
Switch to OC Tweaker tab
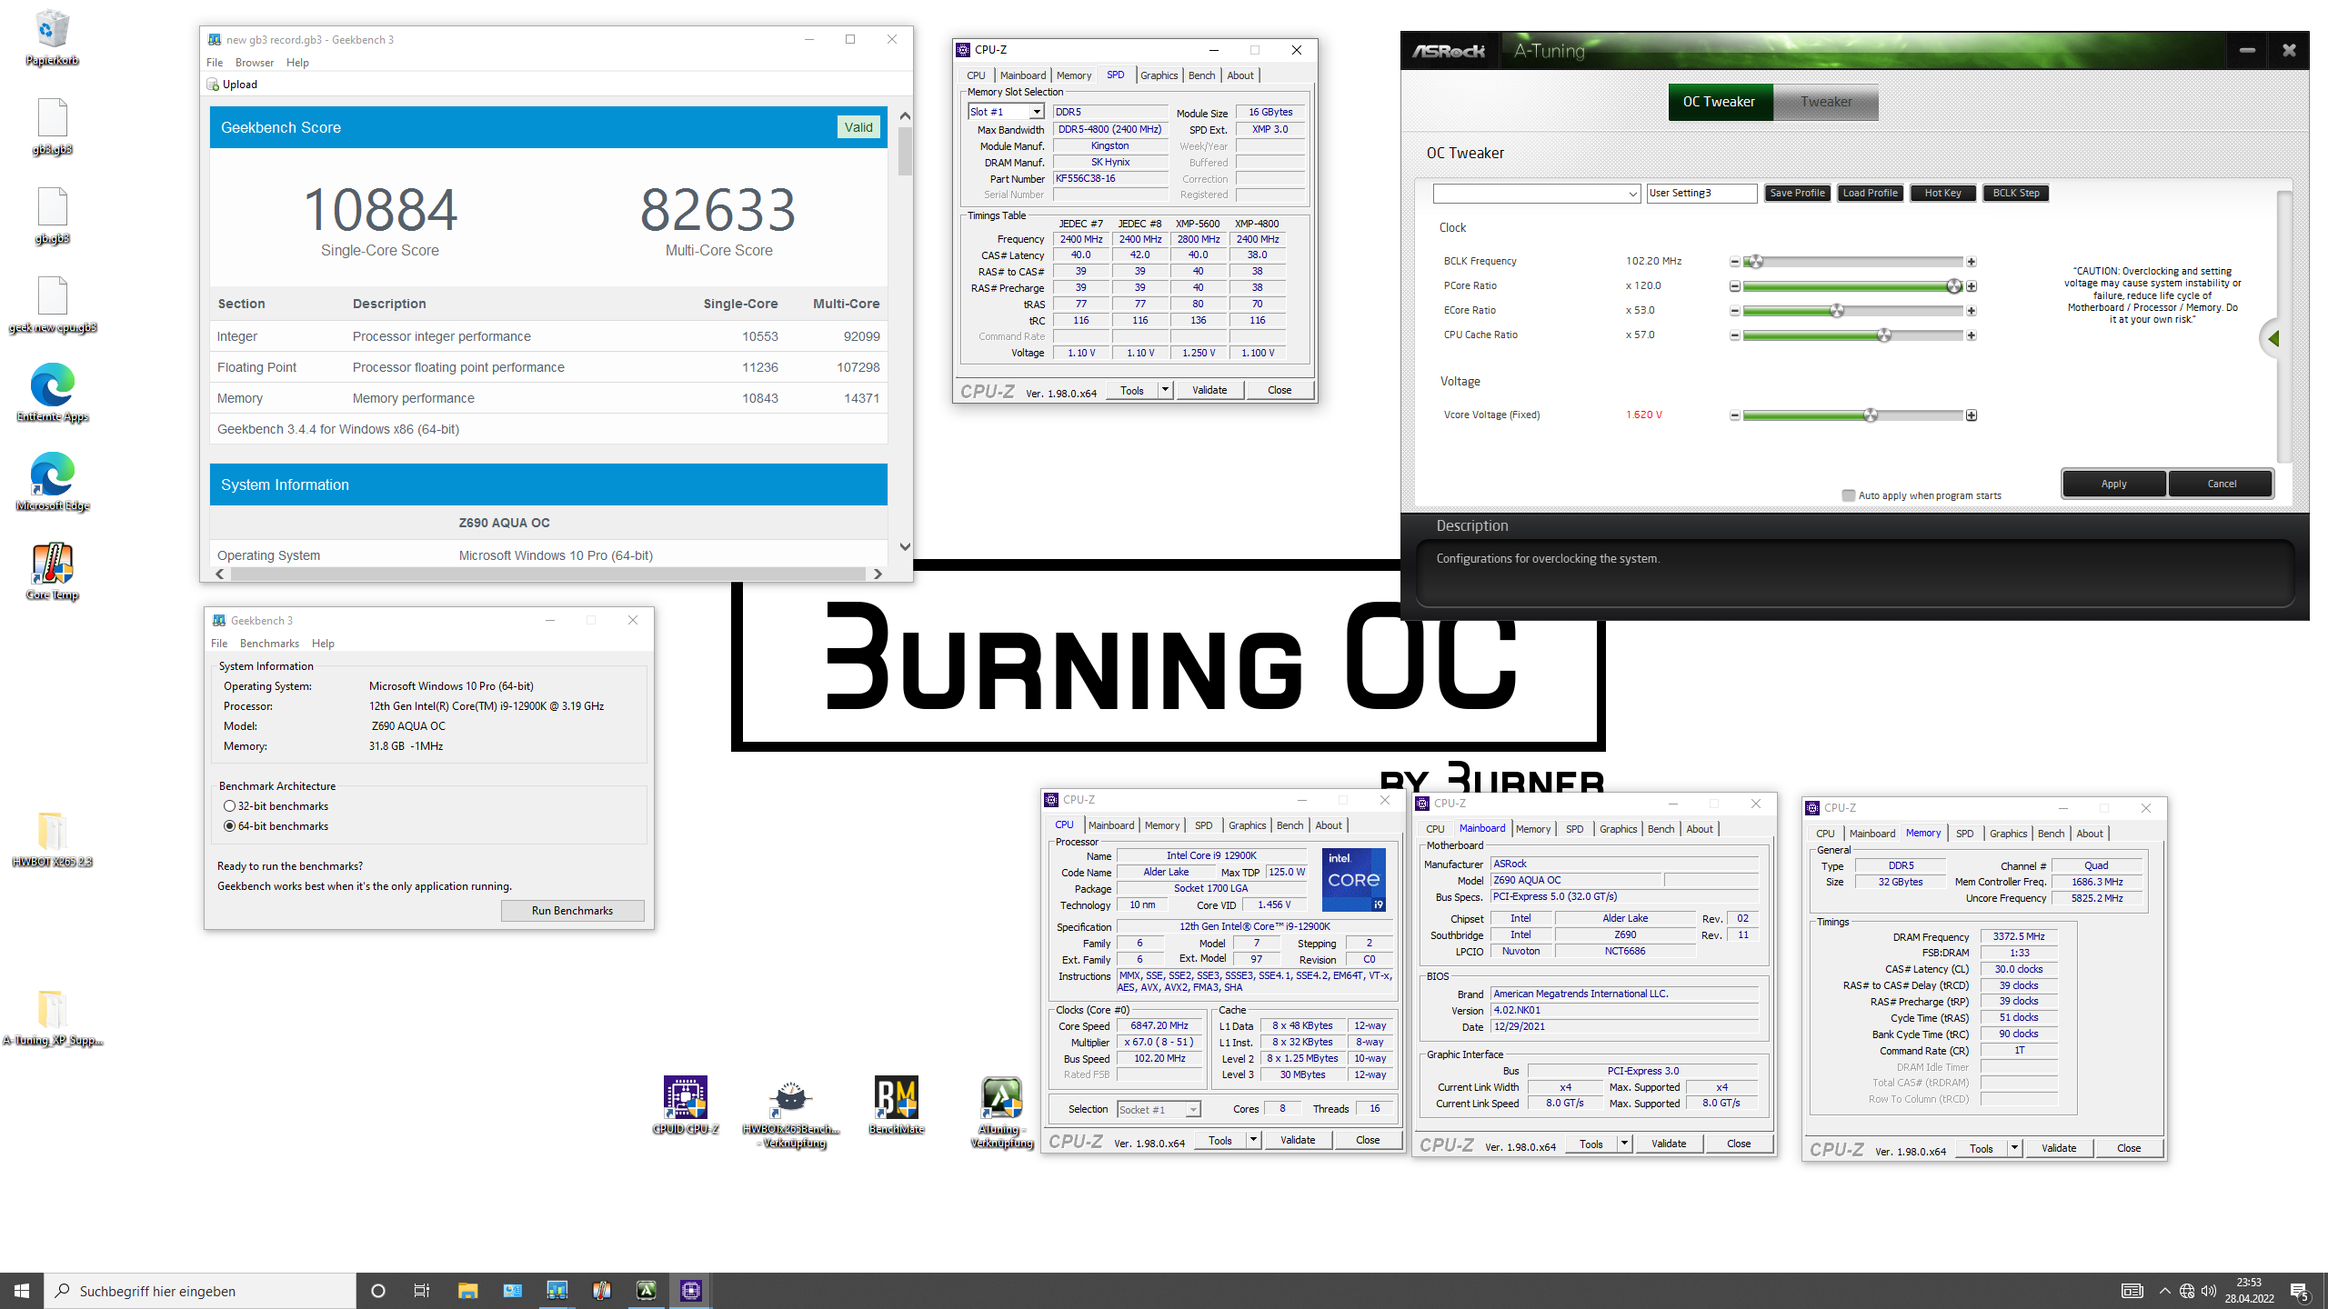pyautogui.click(x=1719, y=102)
